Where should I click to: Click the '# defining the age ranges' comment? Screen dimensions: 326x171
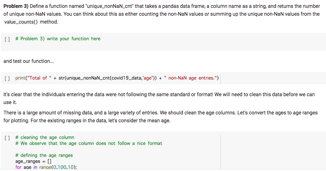44,155
